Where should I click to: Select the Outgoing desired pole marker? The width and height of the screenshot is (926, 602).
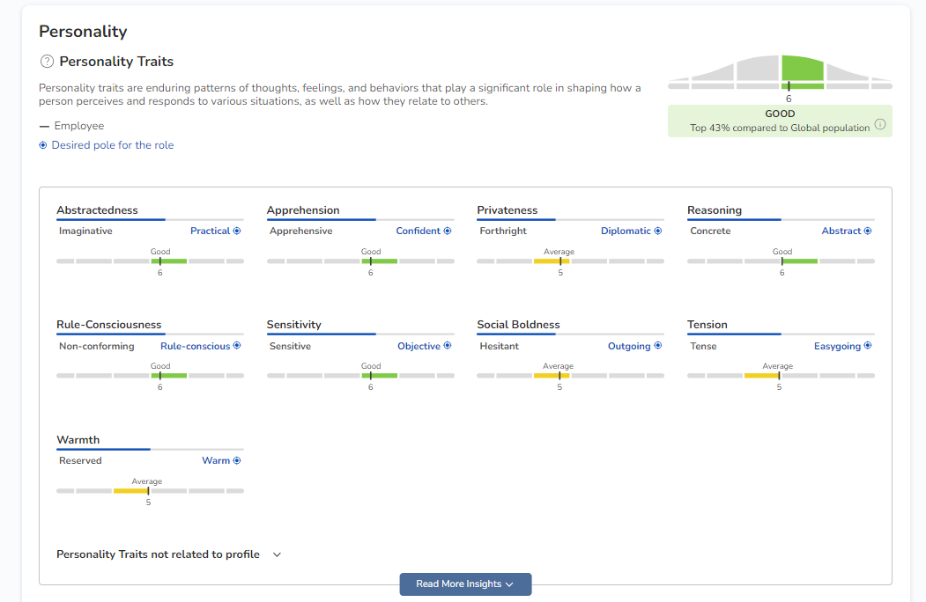click(658, 347)
